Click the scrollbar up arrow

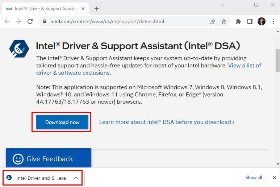[278, 32]
